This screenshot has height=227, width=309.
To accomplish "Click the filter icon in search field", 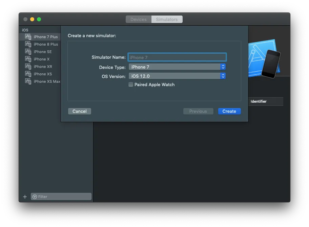I will tap(35, 197).
